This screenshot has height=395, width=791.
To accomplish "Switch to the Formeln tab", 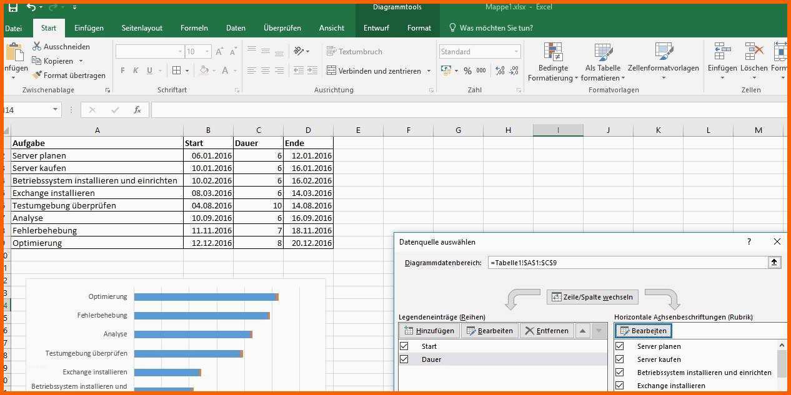I will click(x=194, y=28).
